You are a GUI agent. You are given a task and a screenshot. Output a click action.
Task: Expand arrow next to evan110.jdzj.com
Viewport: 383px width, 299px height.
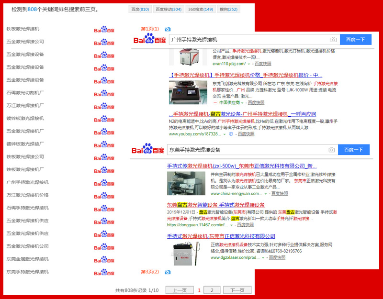(249, 64)
